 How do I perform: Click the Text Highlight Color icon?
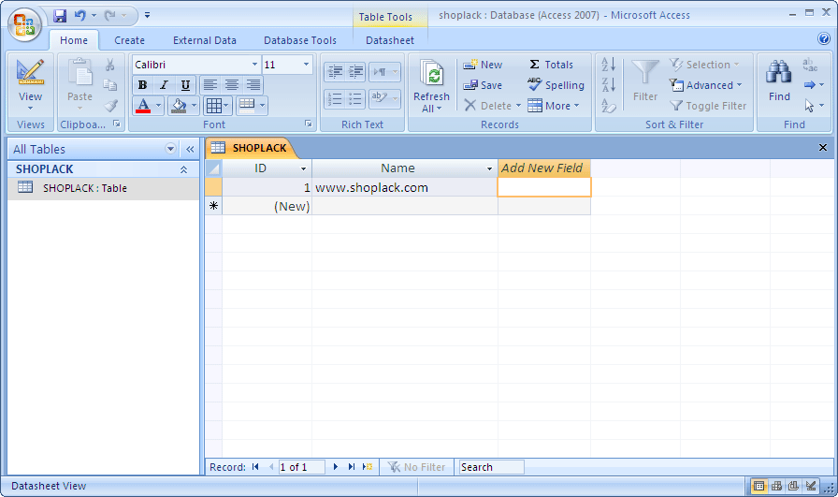coord(380,98)
